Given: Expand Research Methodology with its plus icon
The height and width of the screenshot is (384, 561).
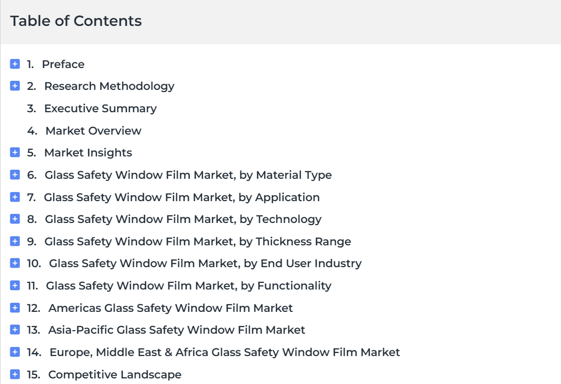Looking at the screenshot, I should click(x=15, y=86).
